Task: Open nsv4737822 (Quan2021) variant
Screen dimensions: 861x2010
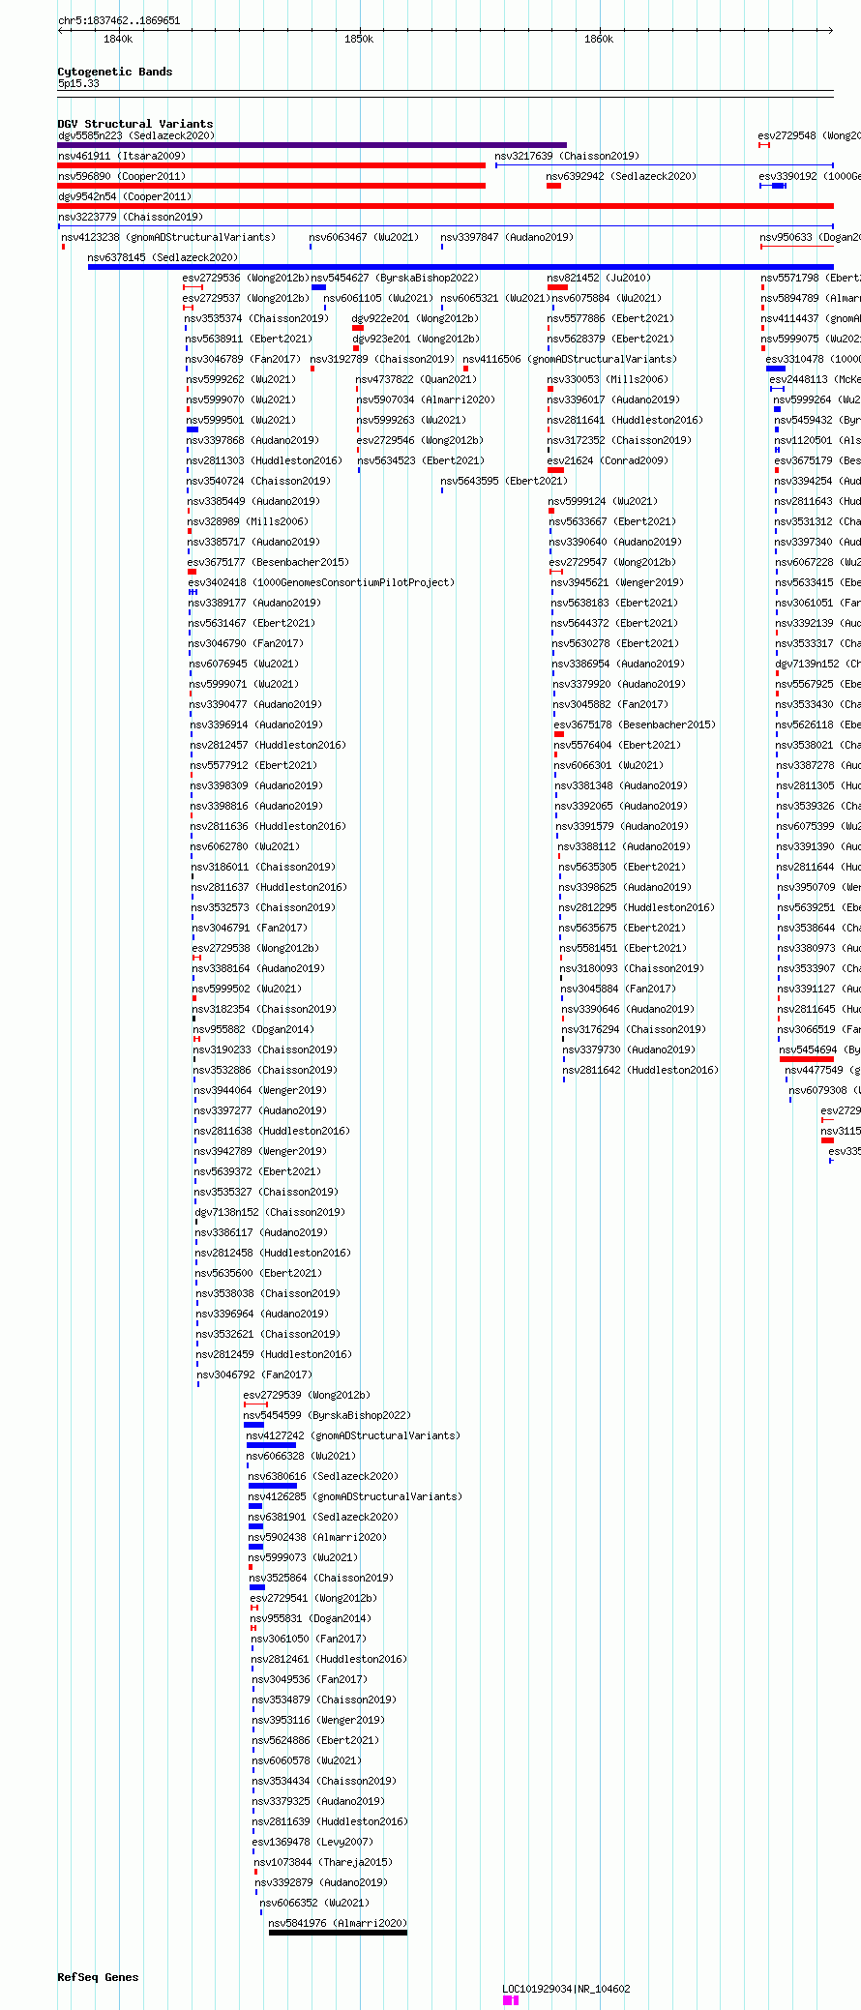Action: [416, 379]
